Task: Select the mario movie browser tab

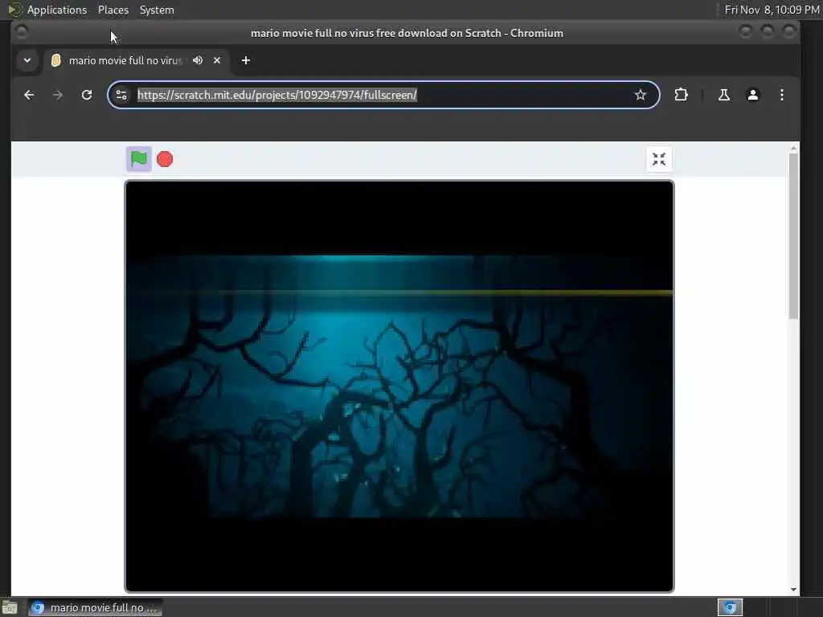Action: [125, 60]
